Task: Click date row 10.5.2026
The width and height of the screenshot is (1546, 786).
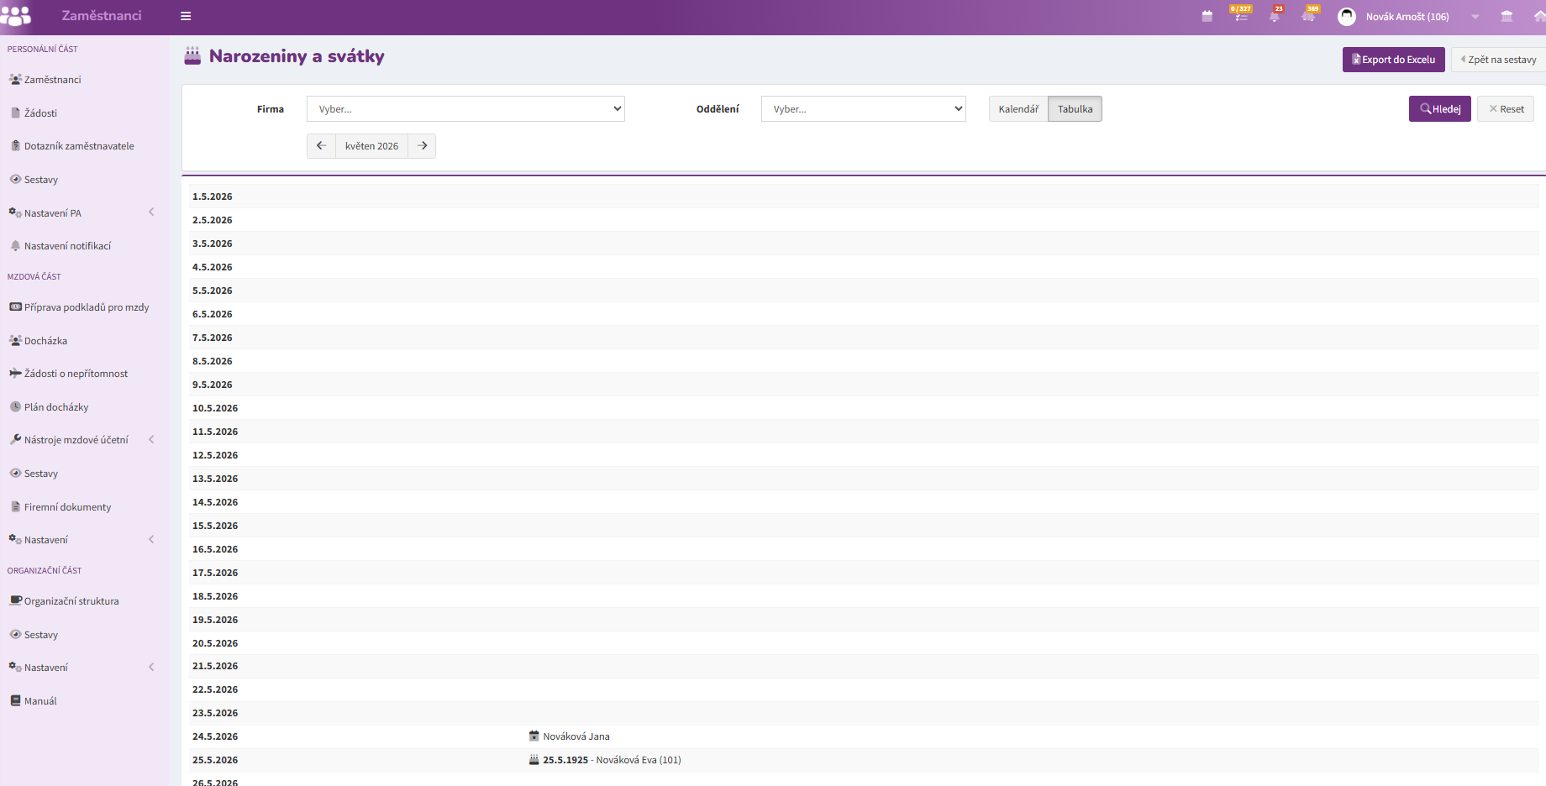Action: click(864, 408)
